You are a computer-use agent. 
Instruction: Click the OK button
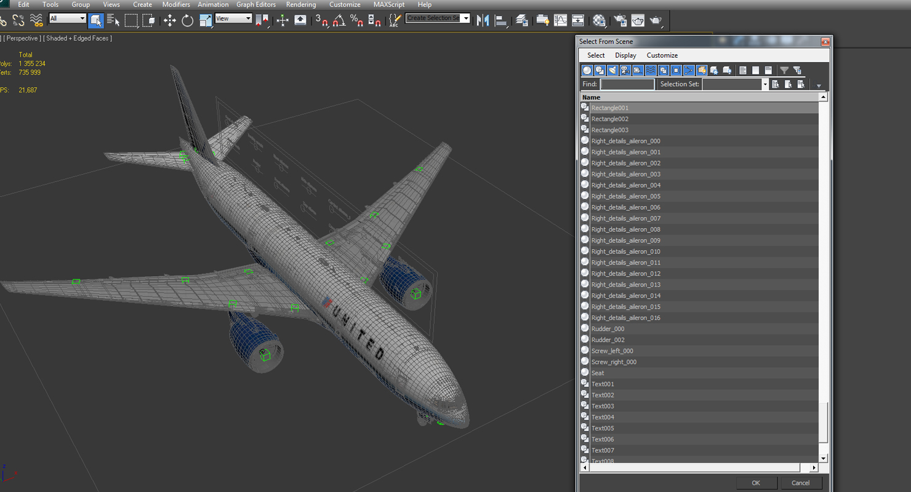tap(756, 483)
